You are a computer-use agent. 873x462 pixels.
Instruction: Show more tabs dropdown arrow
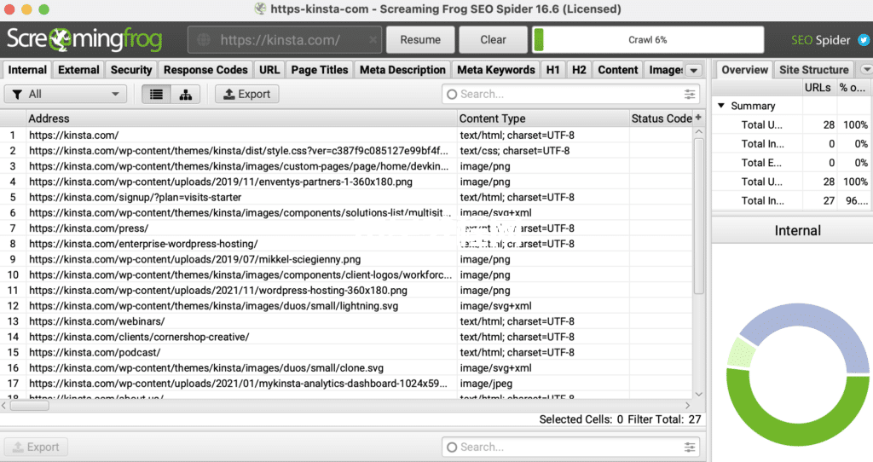pos(694,70)
